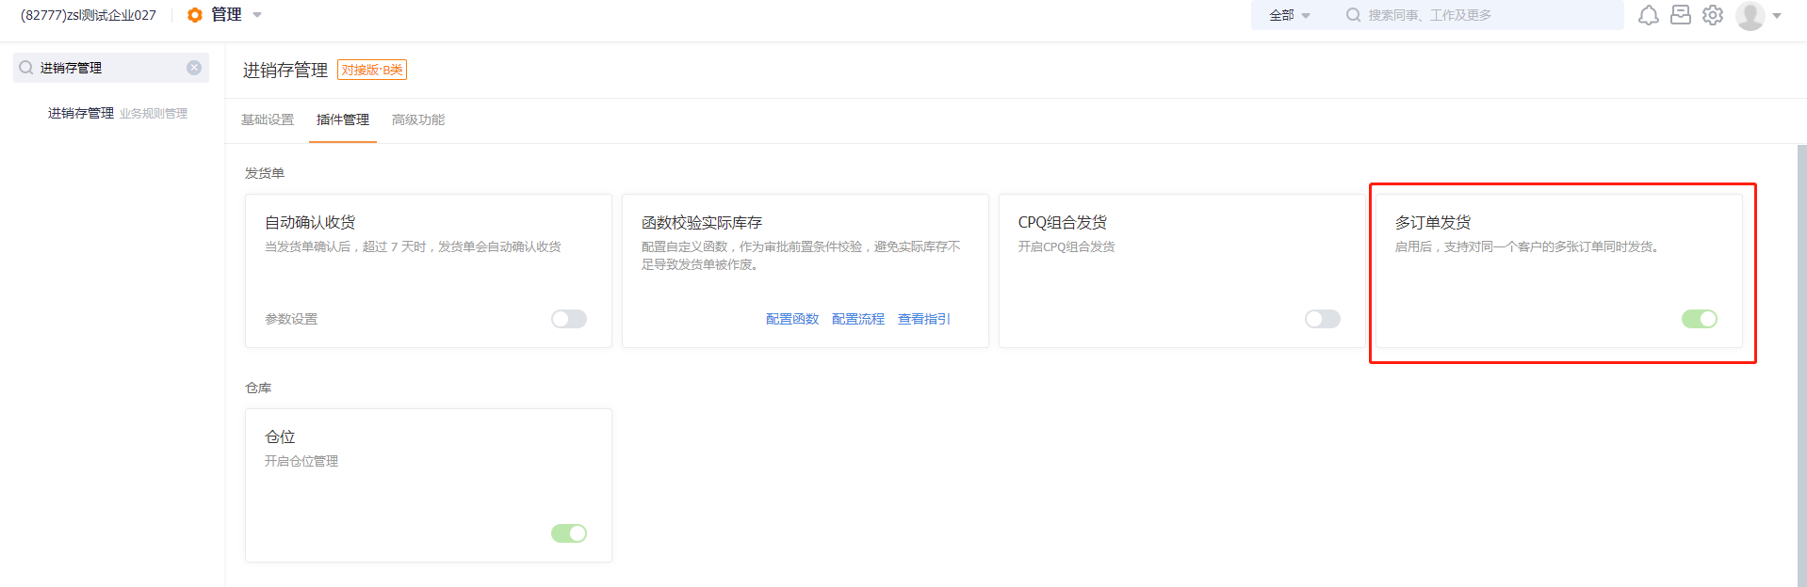Click the 开启CPQ组合发货 description text
The width and height of the screenshot is (1807, 587).
pyautogui.click(x=1066, y=246)
